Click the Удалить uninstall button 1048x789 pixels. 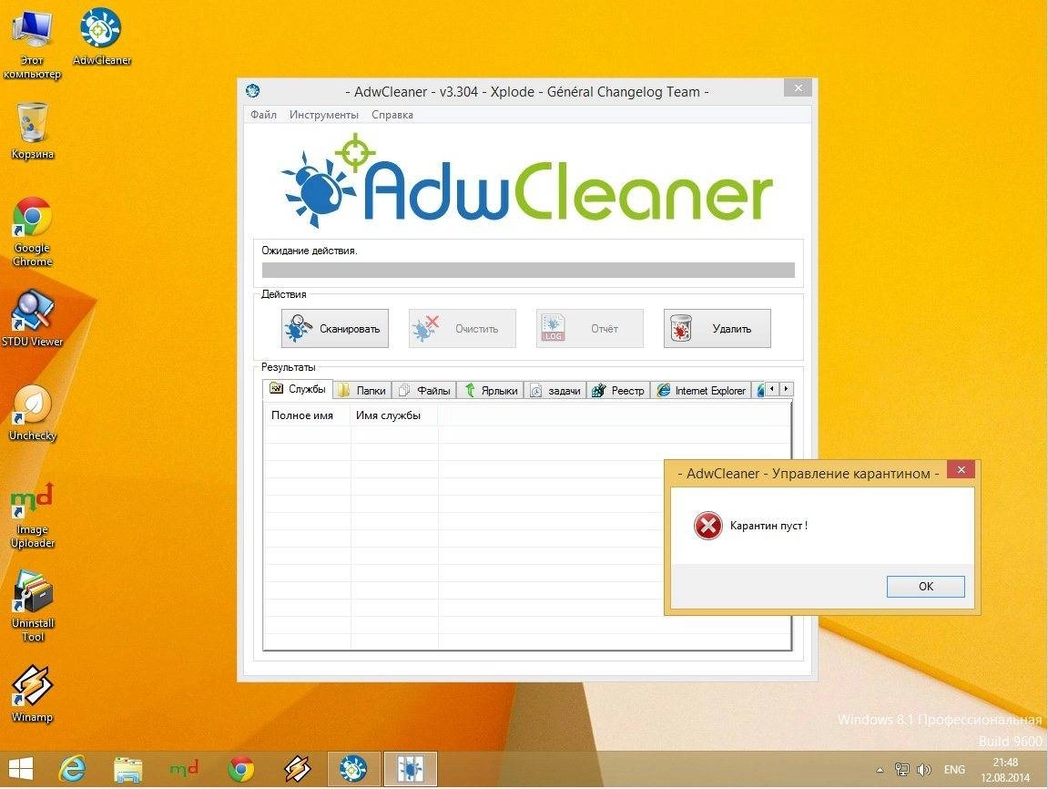[x=717, y=328]
